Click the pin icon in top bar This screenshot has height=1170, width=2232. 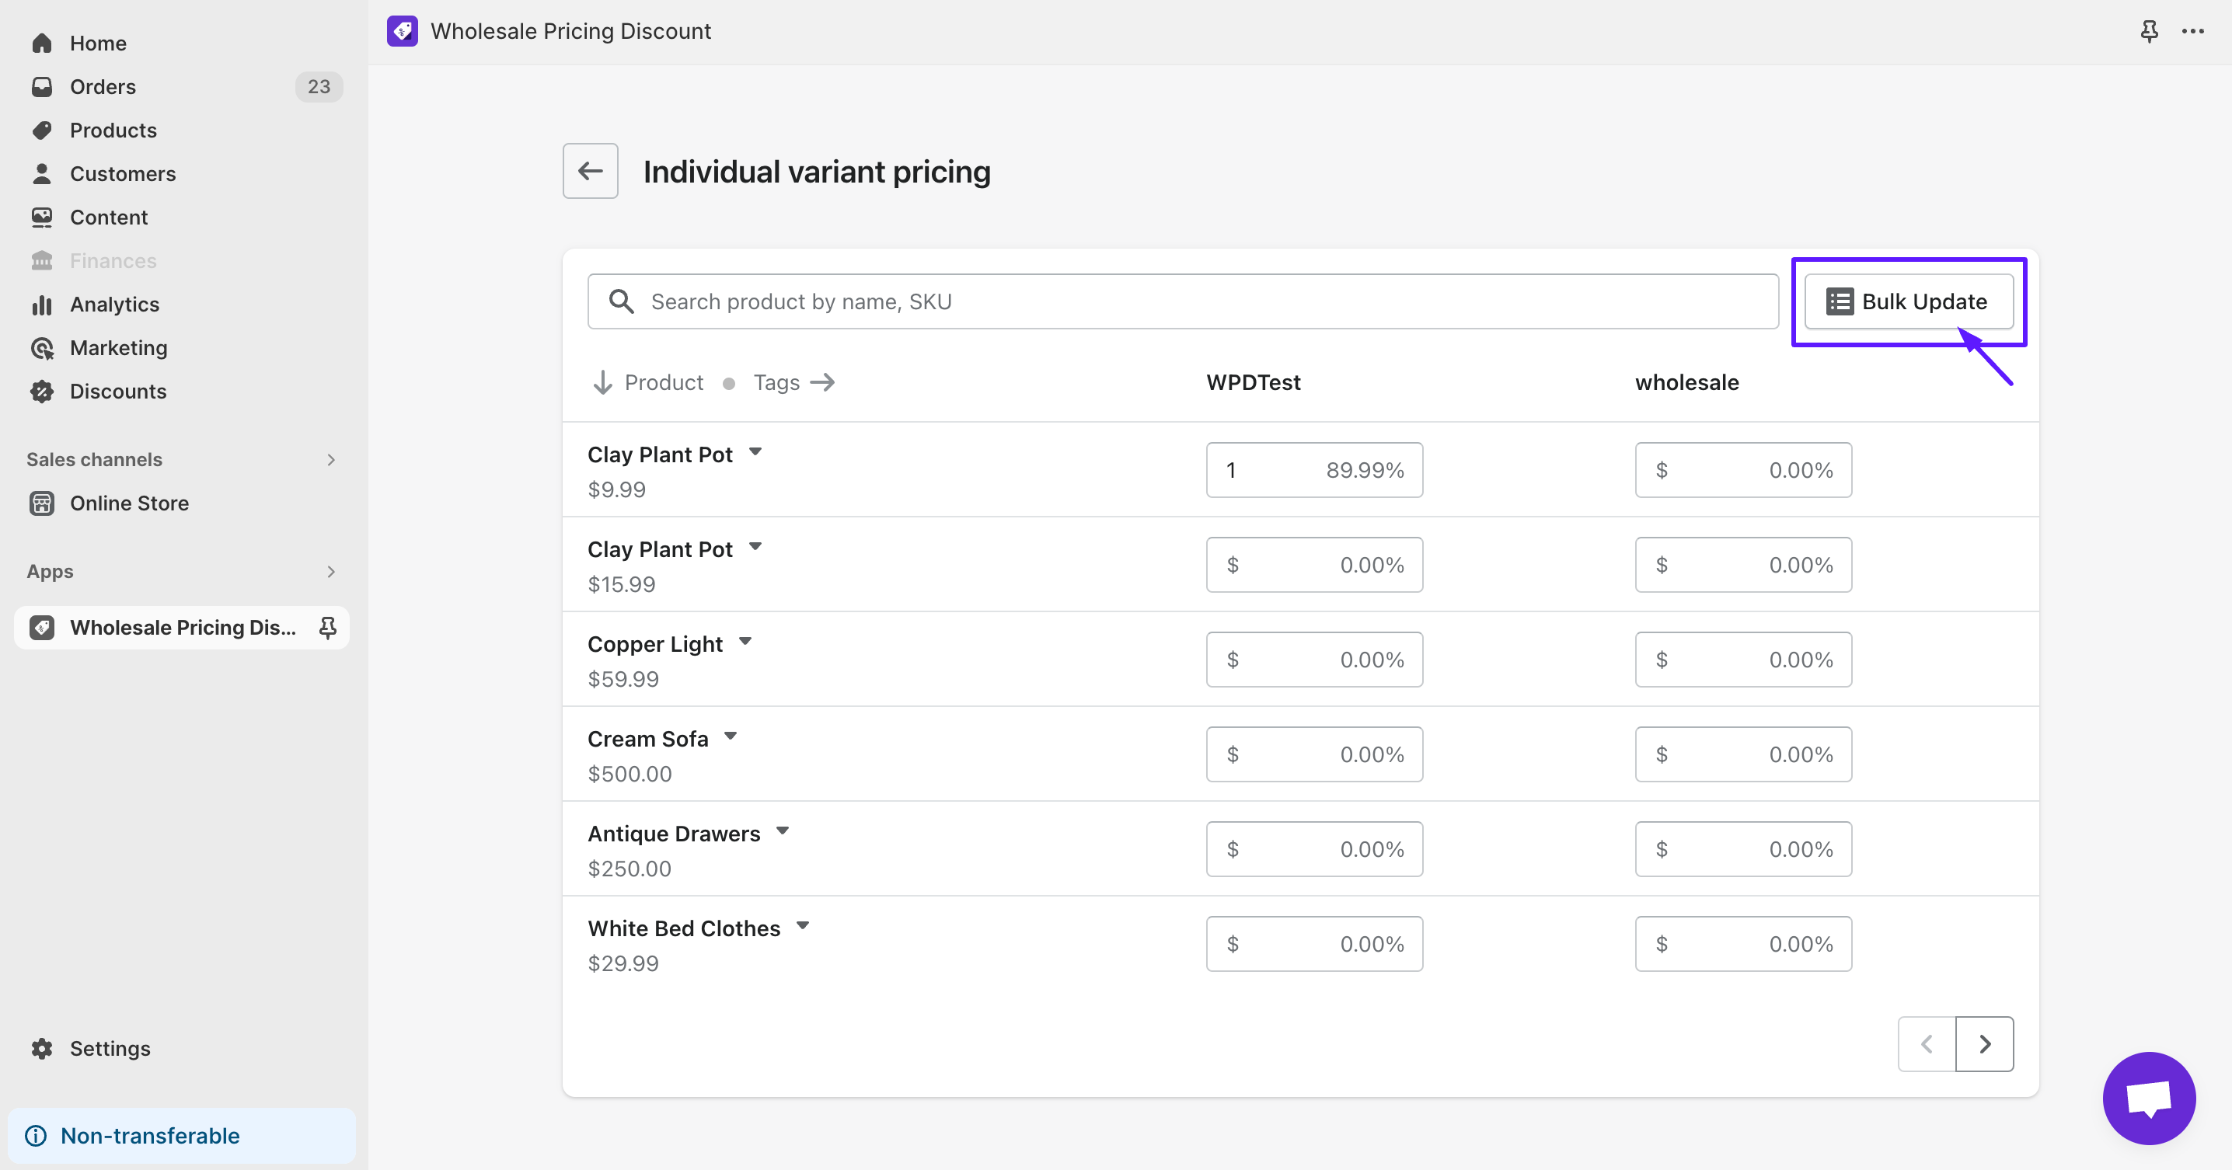2149,31
